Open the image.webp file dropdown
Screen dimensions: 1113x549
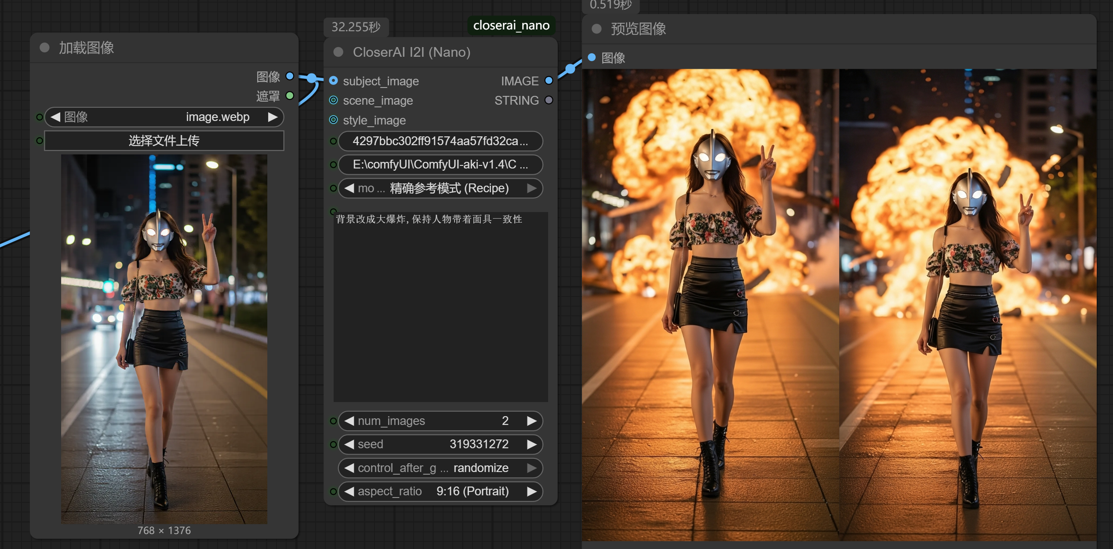[x=164, y=117]
